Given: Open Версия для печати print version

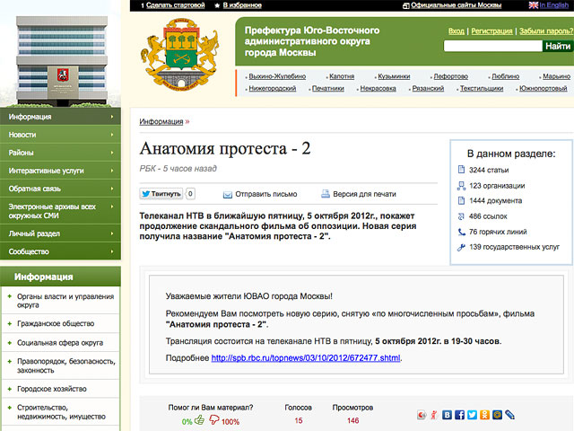Looking at the screenshot, I should pyautogui.click(x=364, y=193).
